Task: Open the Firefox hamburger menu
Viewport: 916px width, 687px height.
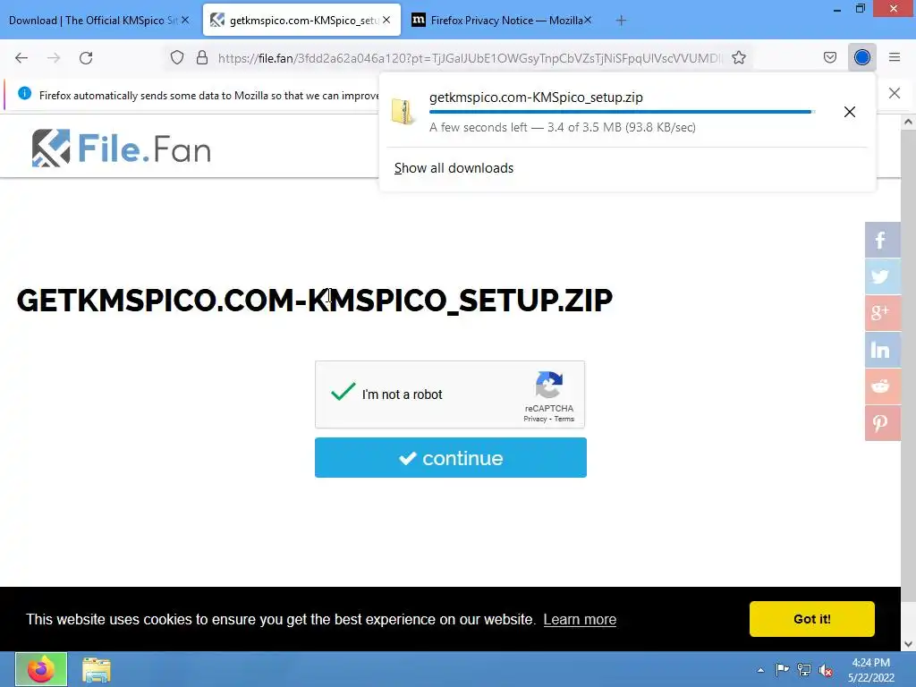Action: pos(895,57)
